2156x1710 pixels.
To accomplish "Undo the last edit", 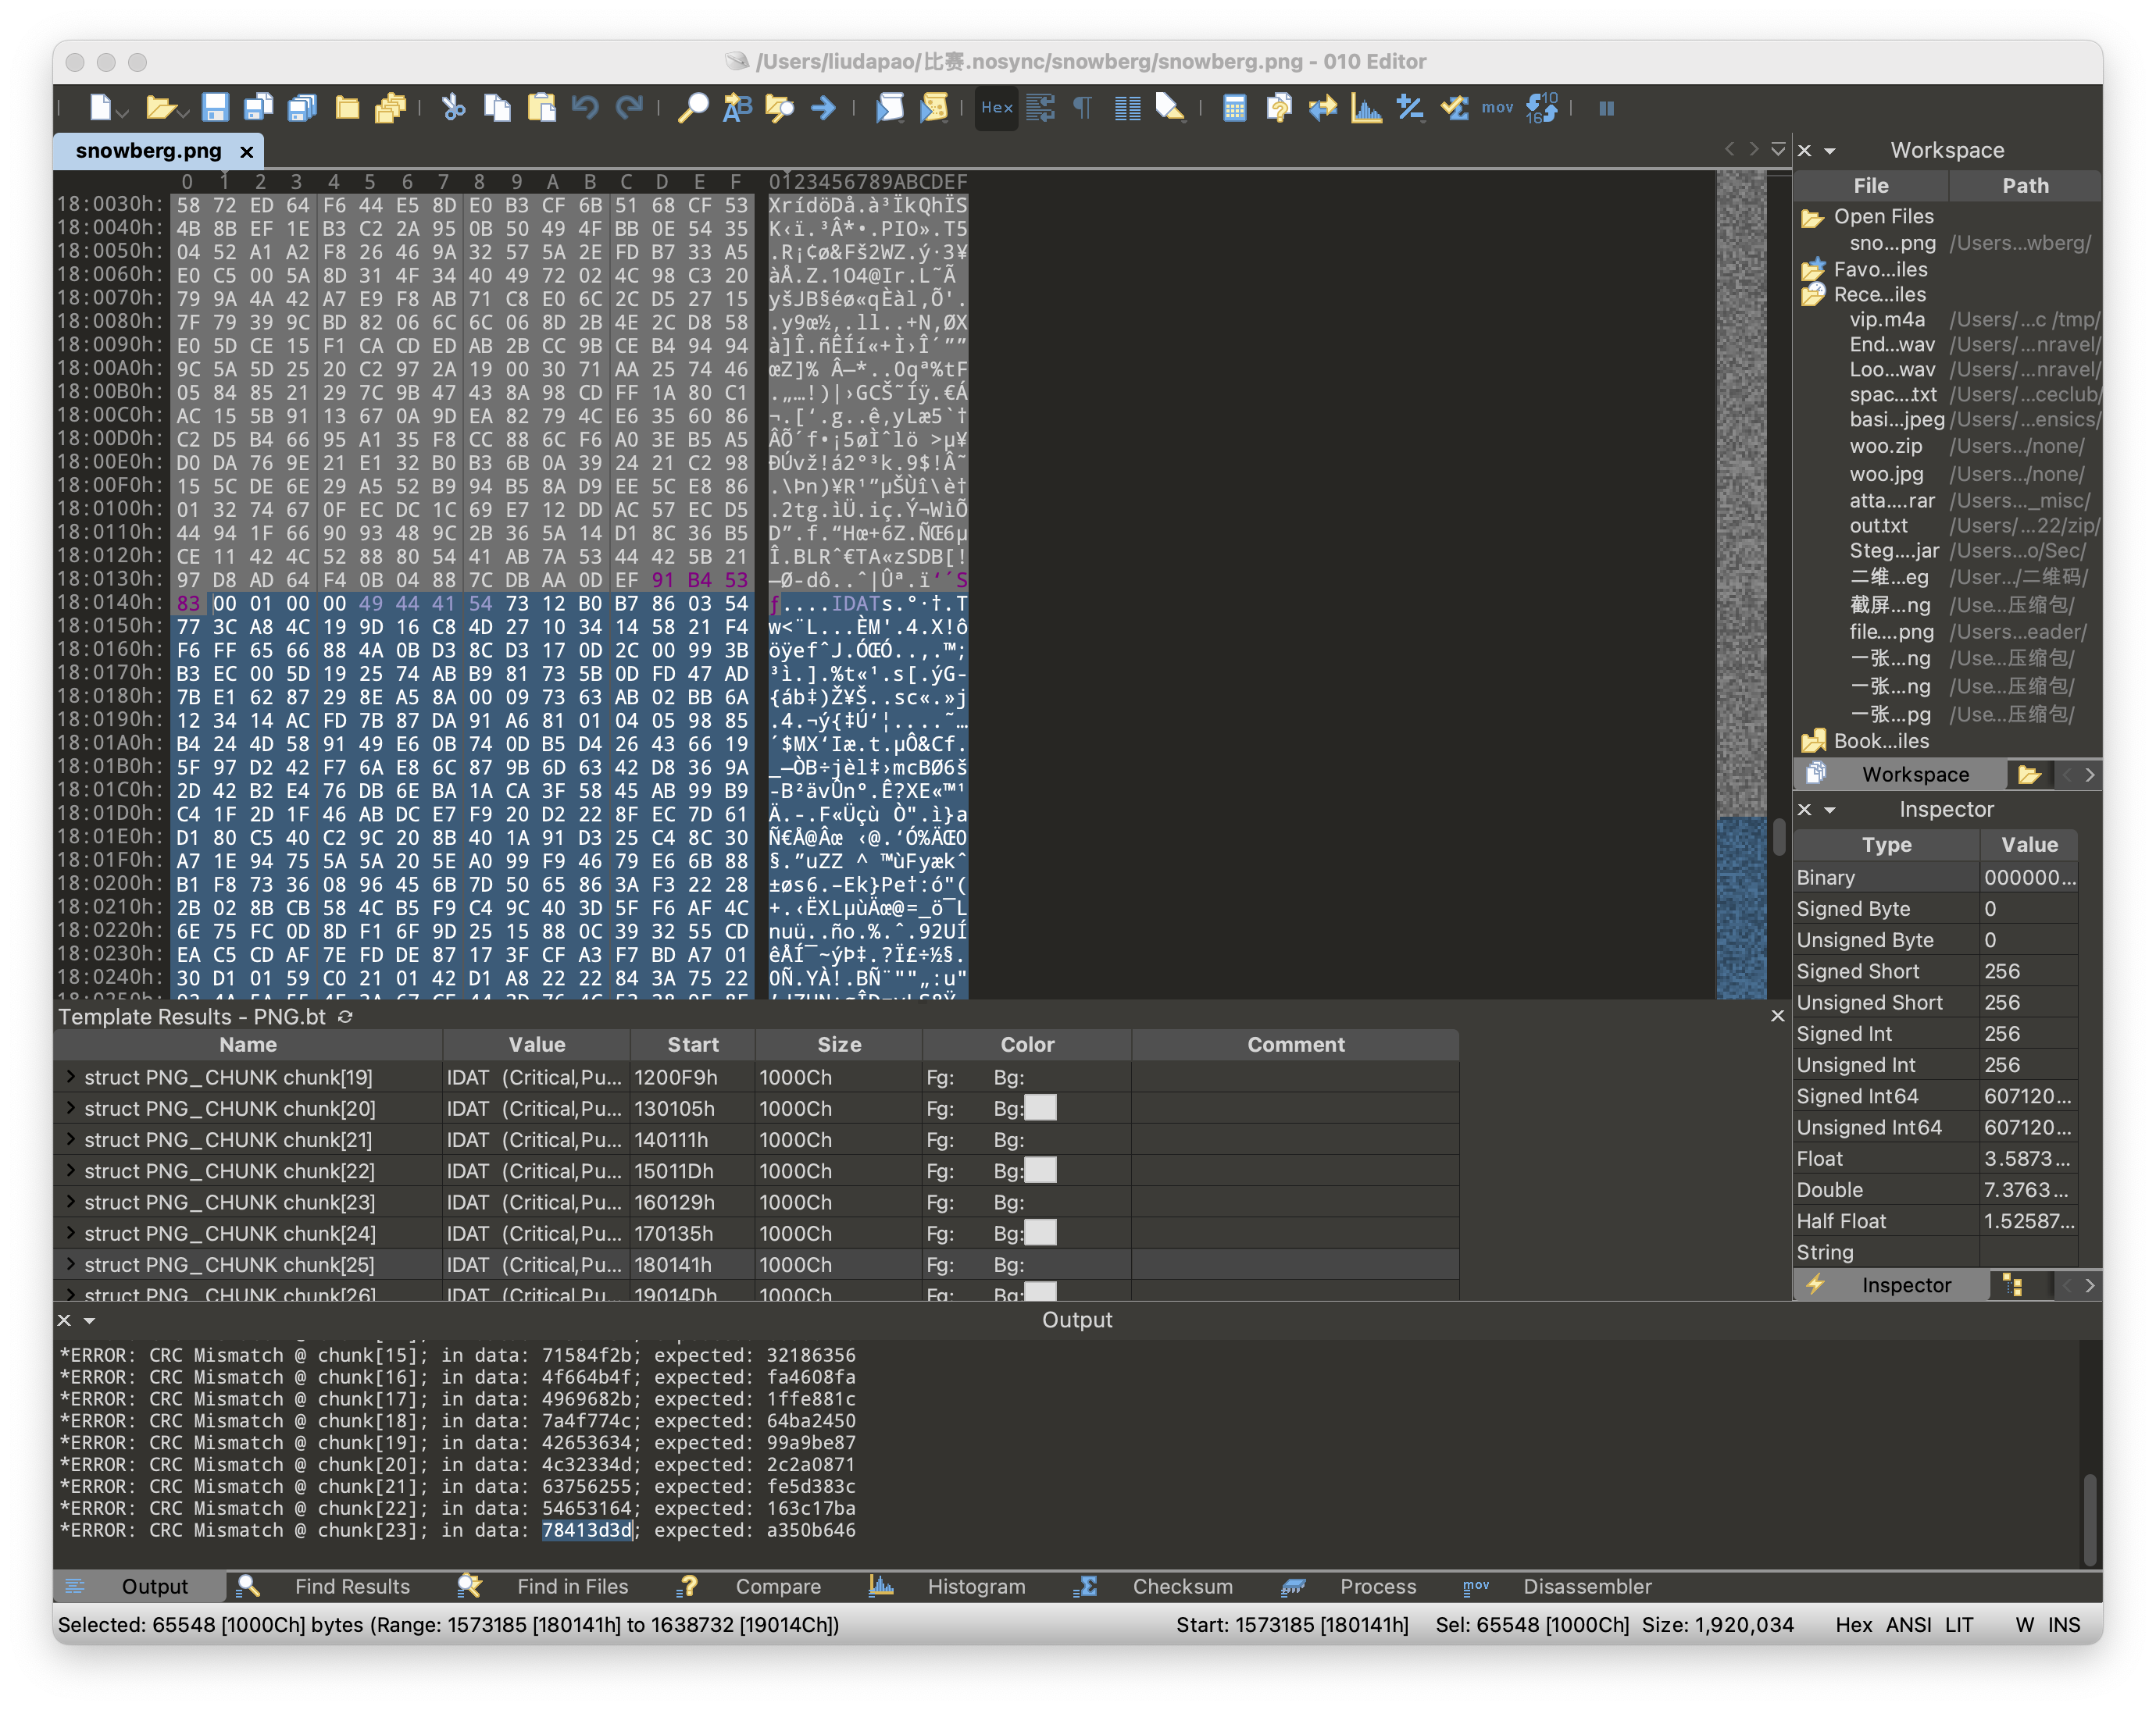I will point(585,107).
